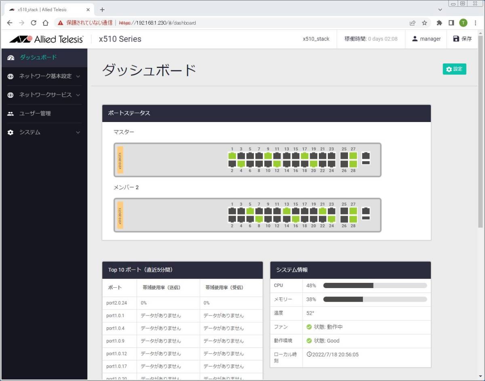This screenshot has width=485, height=381.
Task: Click master switch port 12
Action: (277, 164)
